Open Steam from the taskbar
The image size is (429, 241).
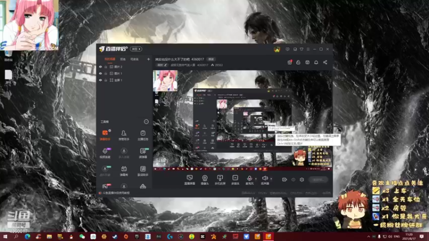[115, 236]
